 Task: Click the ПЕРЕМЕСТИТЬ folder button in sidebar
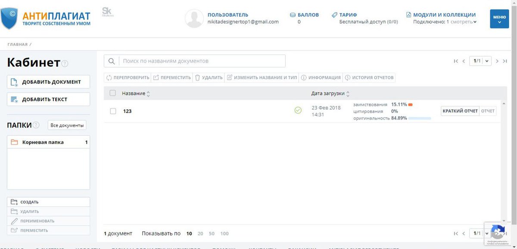pos(48,230)
